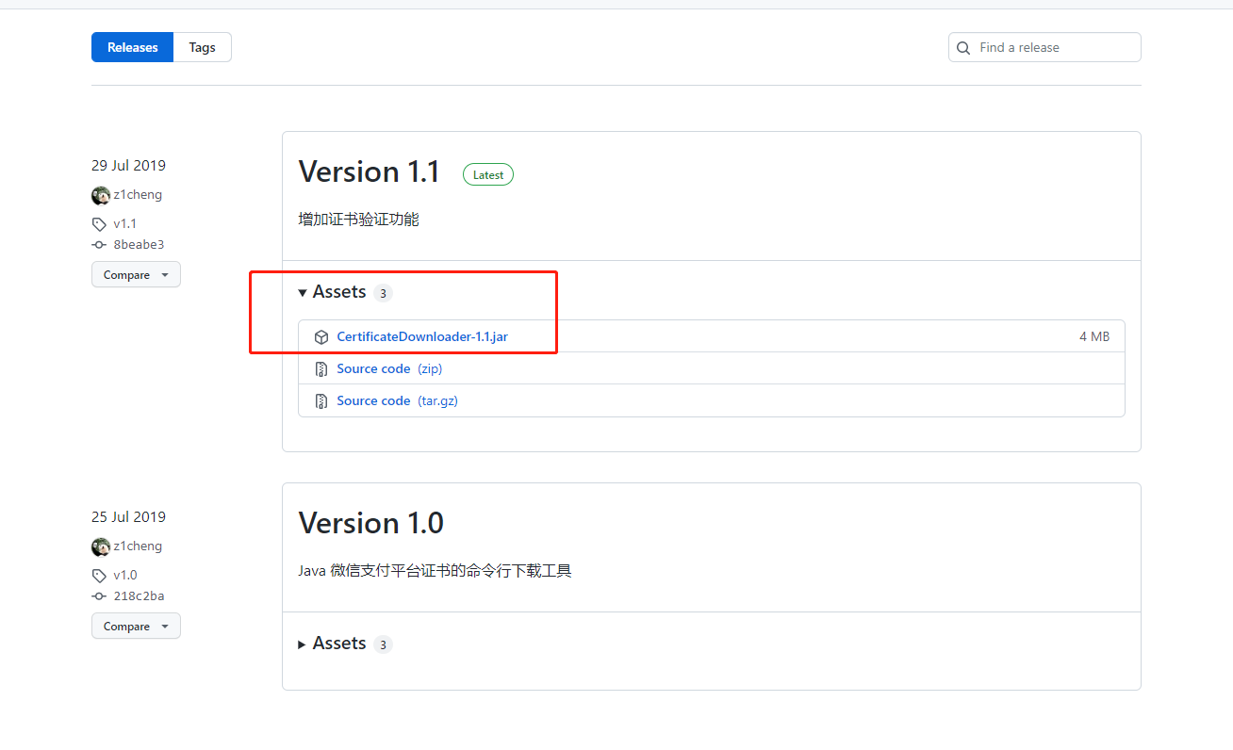The width and height of the screenshot is (1233, 750).
Task: Focus the Find a release search box
Action: (x=1044, y=47)
